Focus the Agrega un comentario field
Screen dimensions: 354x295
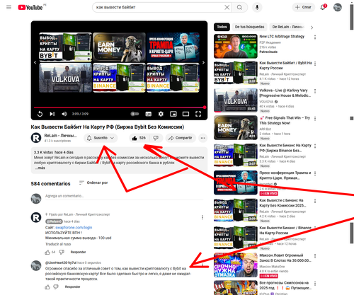(x=125, y=196)
